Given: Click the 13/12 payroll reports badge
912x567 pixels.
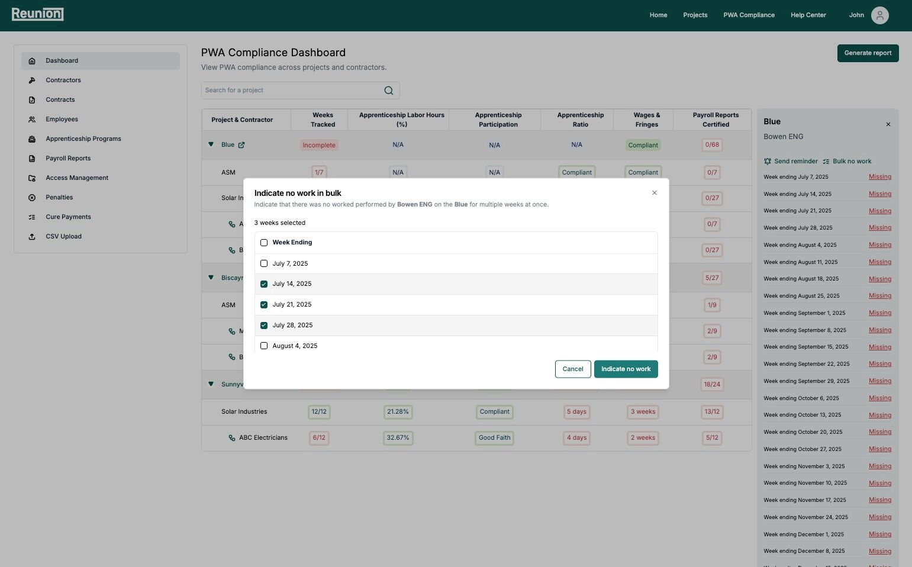Looking at the screenshot, I should tap(712, 412).
